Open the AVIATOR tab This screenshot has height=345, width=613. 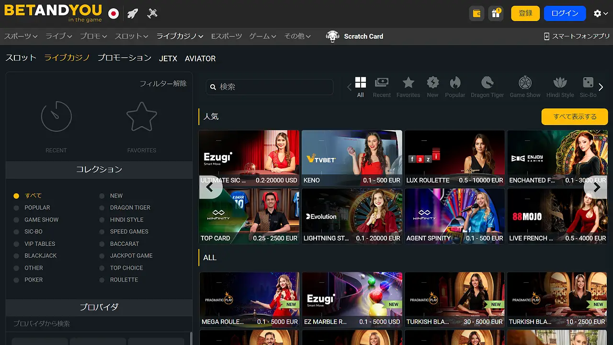[200, 58]
